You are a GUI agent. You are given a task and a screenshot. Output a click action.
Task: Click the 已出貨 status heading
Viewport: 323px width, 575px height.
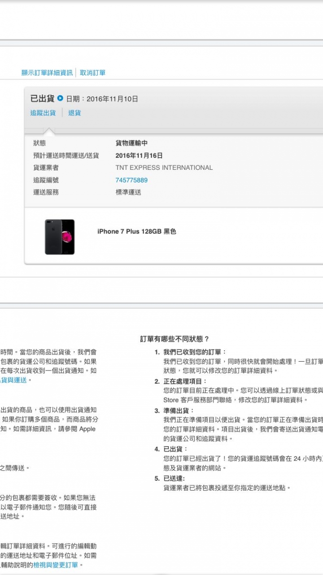(42, 98)
